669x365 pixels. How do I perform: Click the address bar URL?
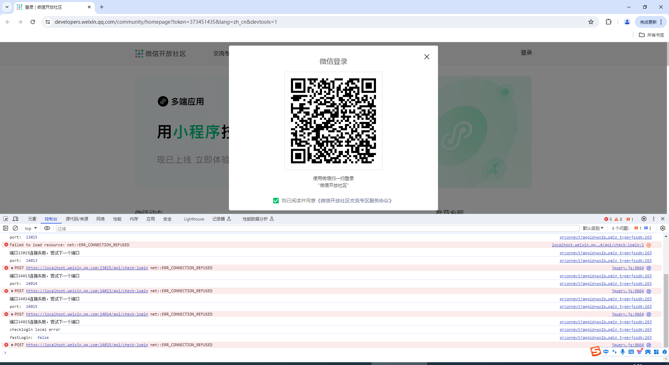166,22
